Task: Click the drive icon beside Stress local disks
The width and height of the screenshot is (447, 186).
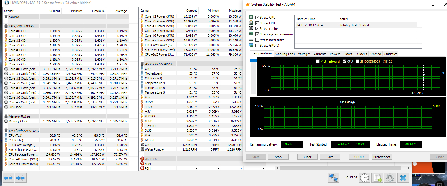Action: tap(251, 40)
